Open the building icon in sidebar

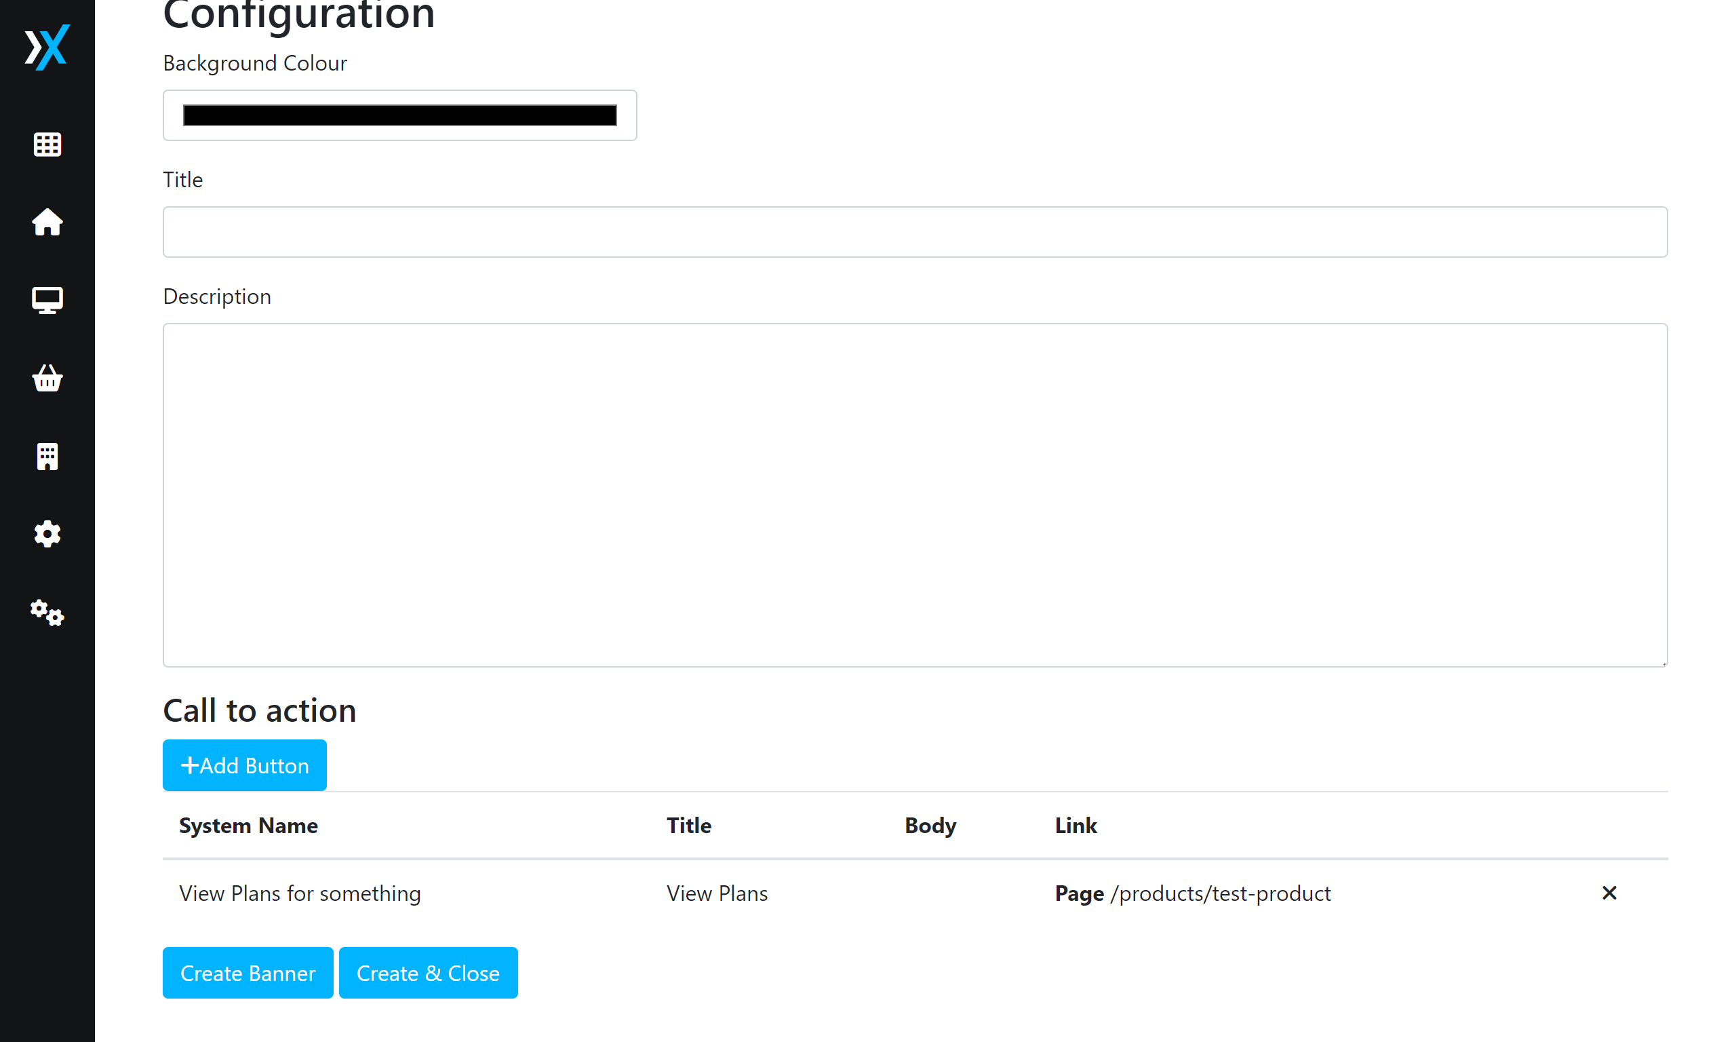(x=47, y=457)
